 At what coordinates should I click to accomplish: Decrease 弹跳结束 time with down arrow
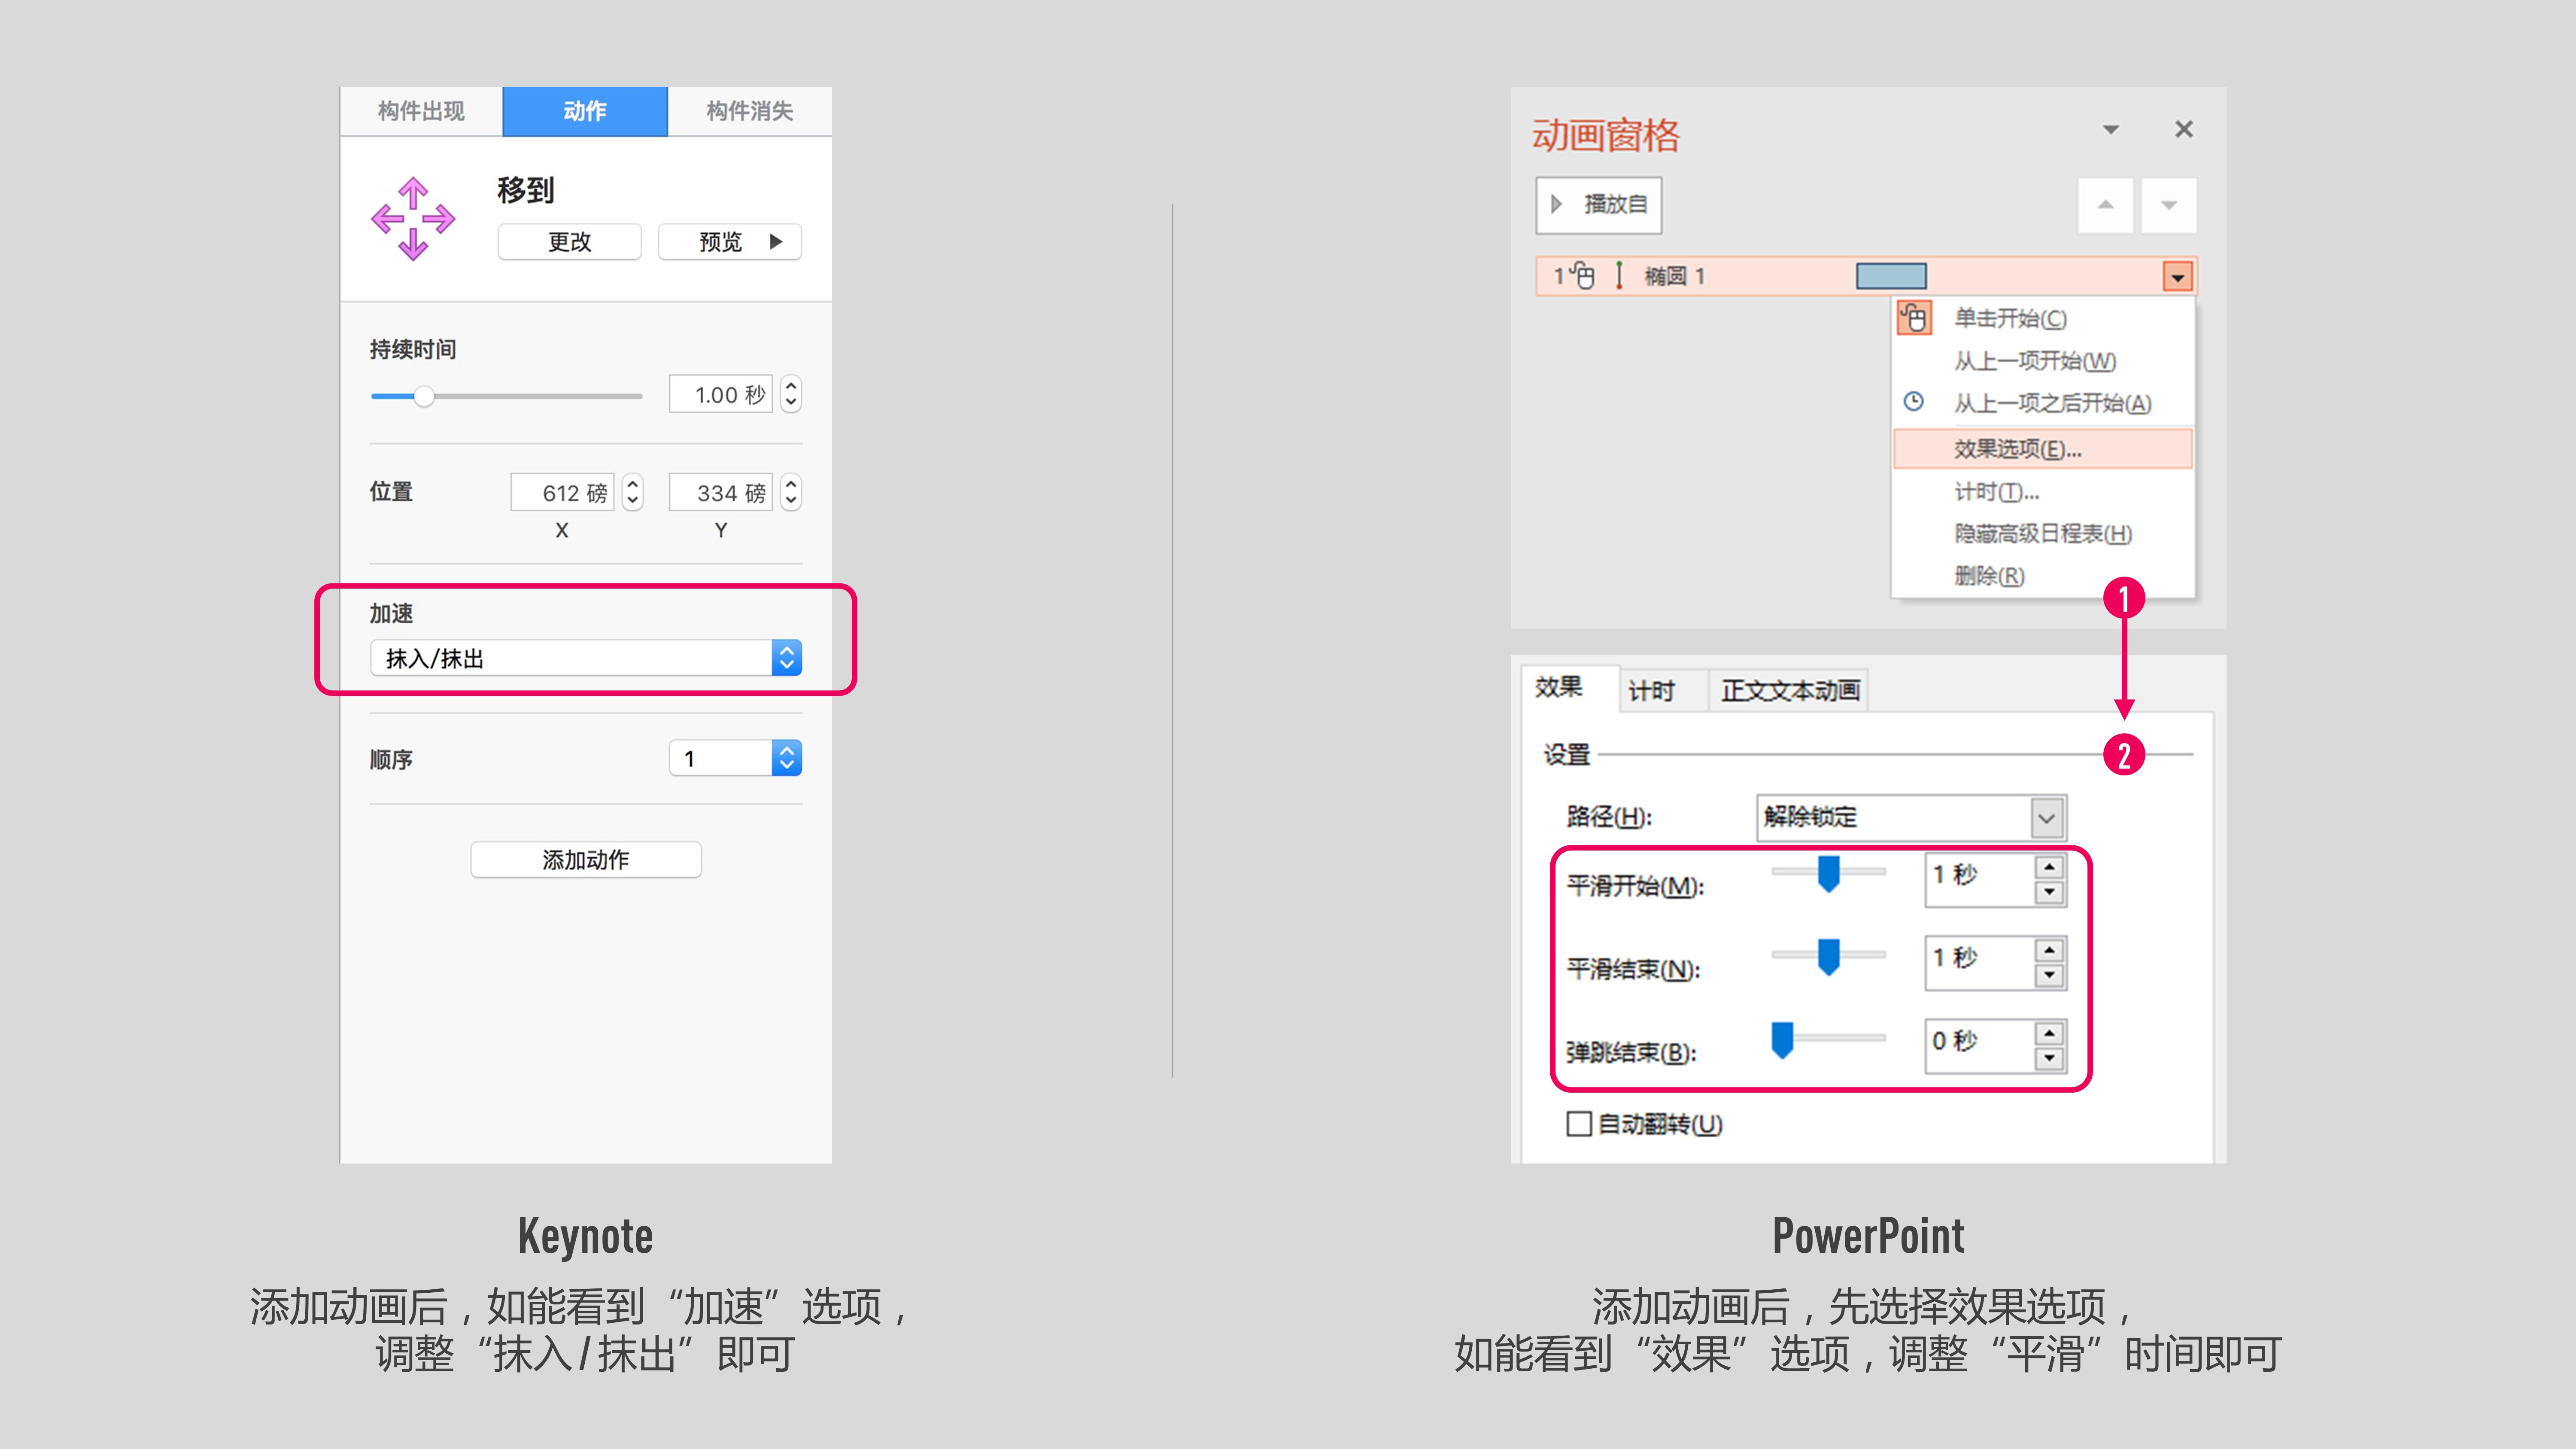2050,1058
